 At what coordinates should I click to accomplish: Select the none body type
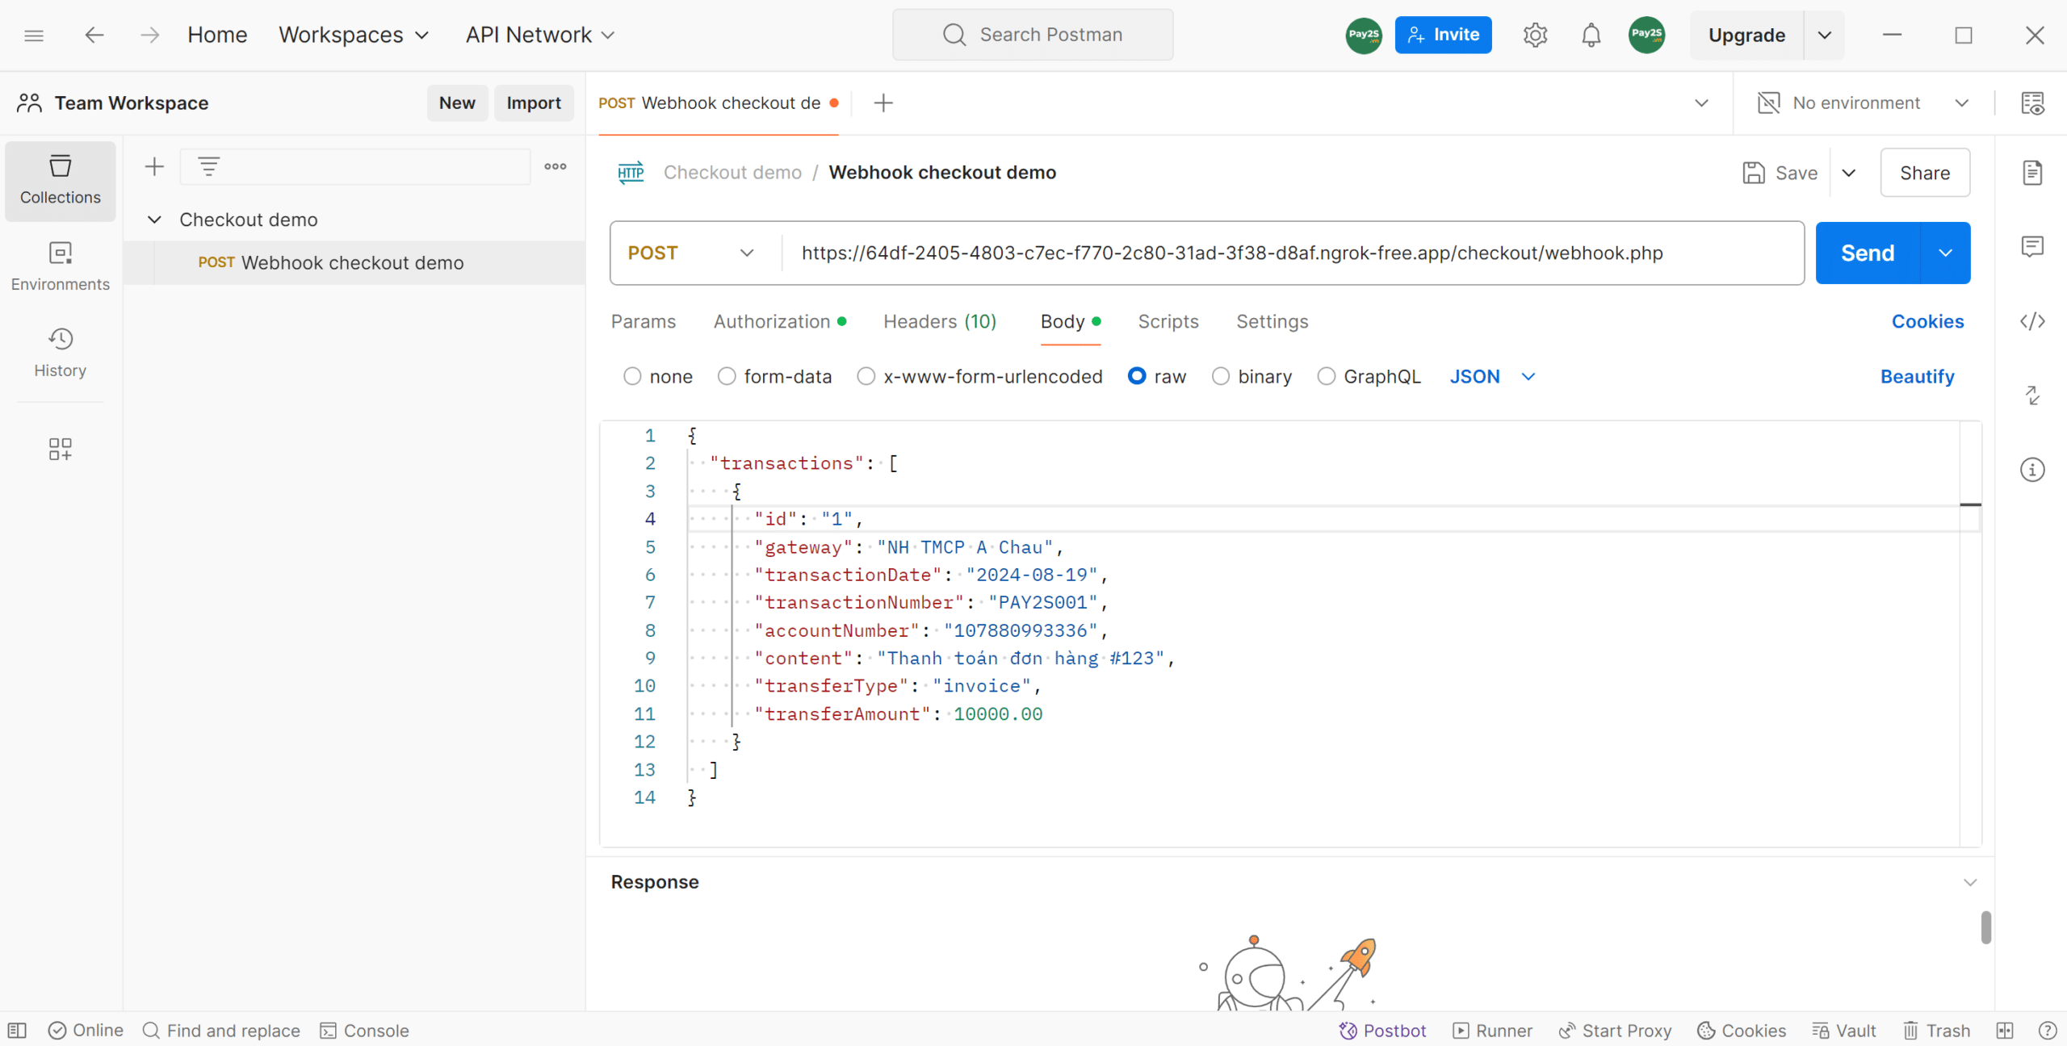tap(631, 377)
